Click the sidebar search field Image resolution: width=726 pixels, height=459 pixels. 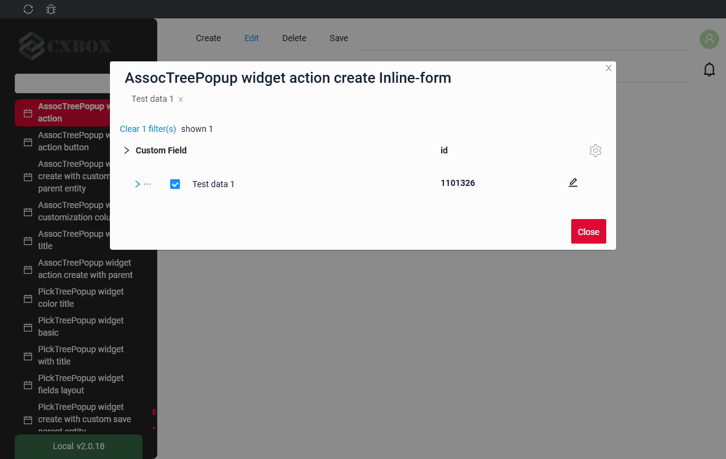click(x=63, y=83)
